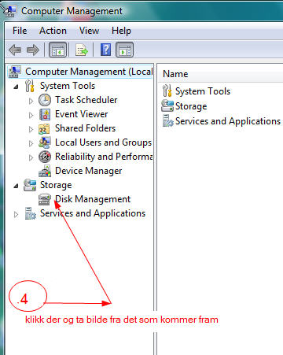Viewport: 283px width, 355px height.
Task: Click the Computer Management (Local) root icon
Action: click(15, 72)
